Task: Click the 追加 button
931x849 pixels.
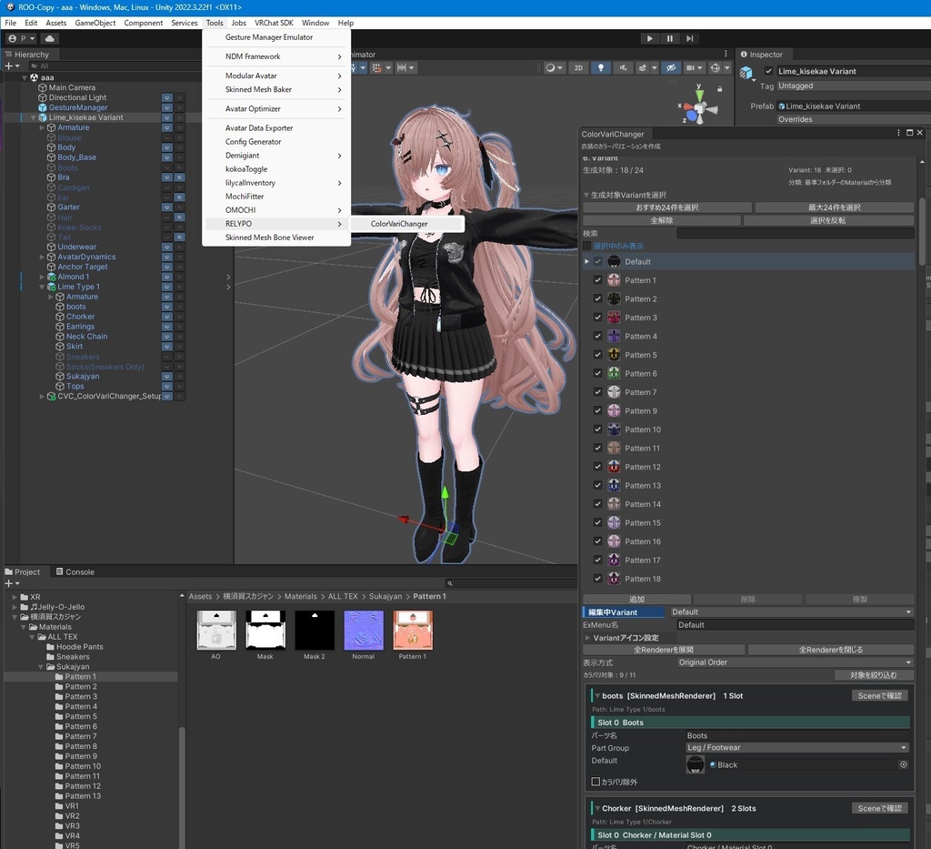Action: (636, 599)
